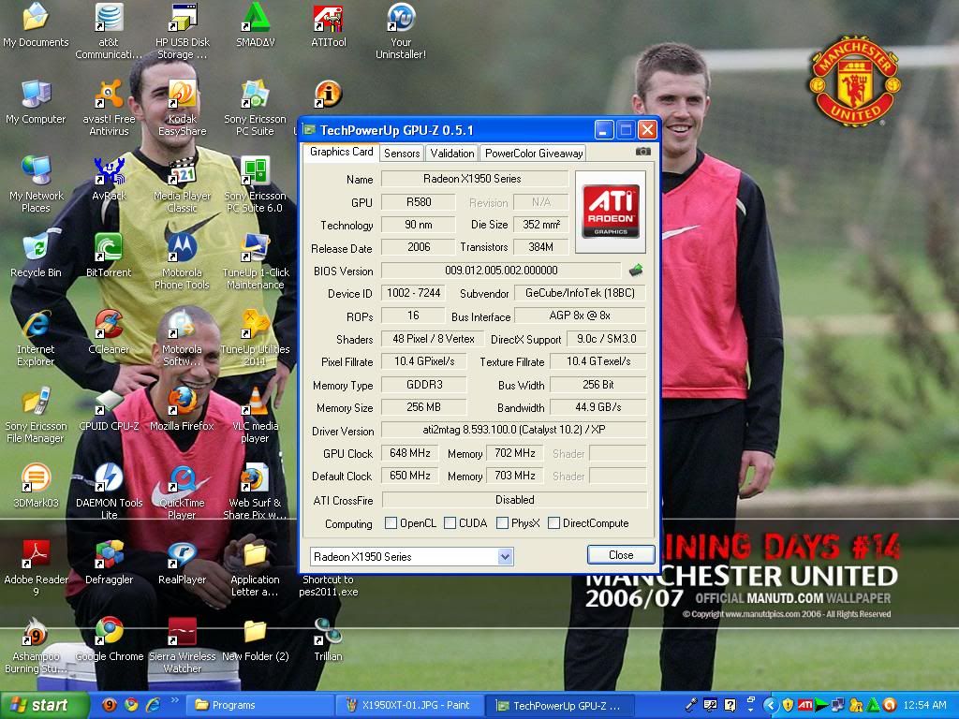Launch Your Uninstaller! shortcut
Viewport: 959px width, 719px height.
pyautogui.click(x=401, y=31)
